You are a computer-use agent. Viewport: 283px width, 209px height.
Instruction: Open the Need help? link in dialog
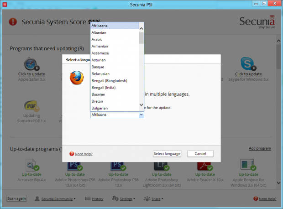[x=84, y=154]
